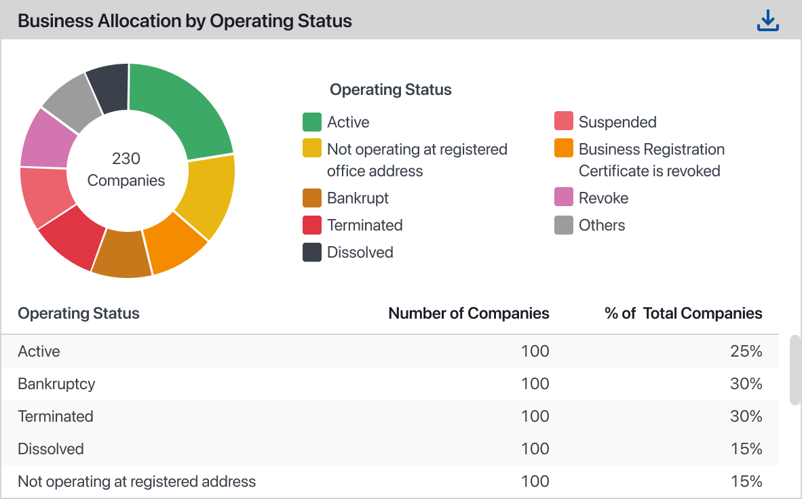
Task: Toggle the Others legend gray swatch
Action: pyautogui.click(x=564, y=225)
